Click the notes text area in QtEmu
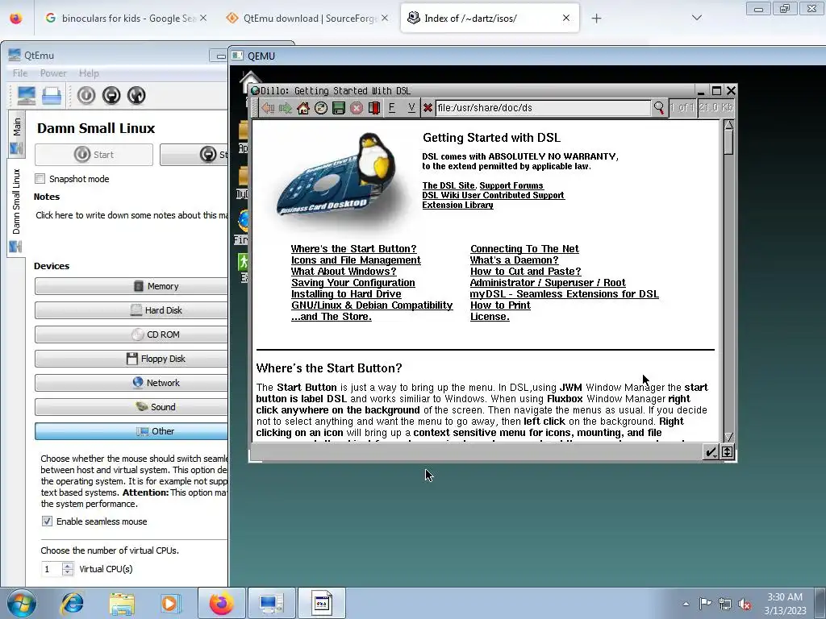Image resolution: width=826 pixels, height=619 pixels. pyautogui.click(x=131, y=214)
